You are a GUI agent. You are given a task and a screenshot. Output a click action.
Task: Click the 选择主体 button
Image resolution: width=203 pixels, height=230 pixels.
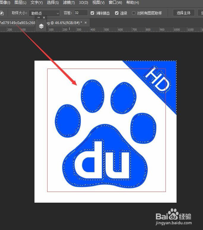(x=184, y=13)
